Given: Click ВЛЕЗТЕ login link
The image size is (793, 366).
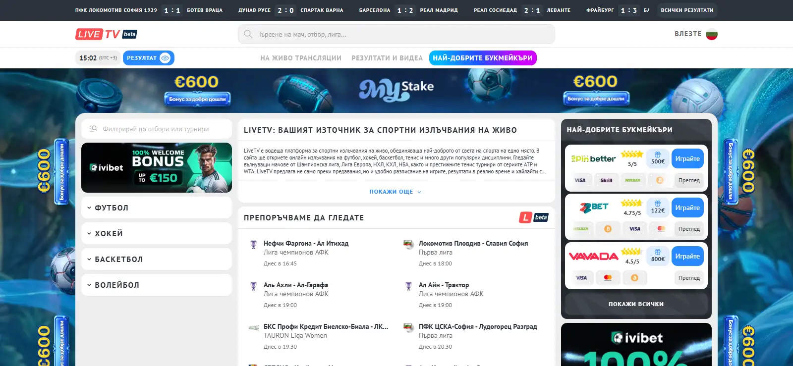Looking at the screenshot, I should (688, 34).
